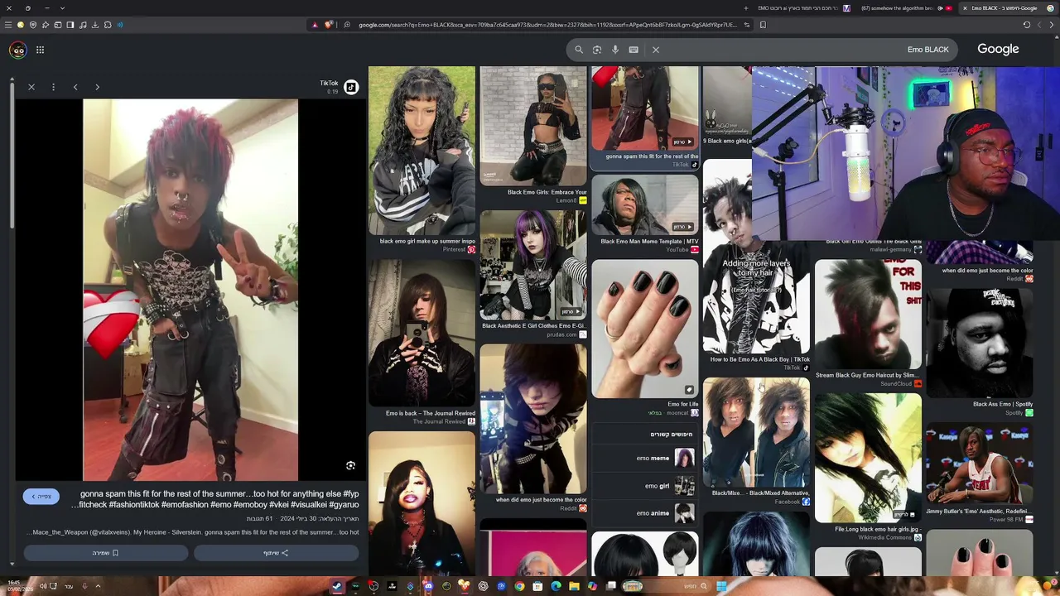Bookmark this page in address bar
Viewport: 1060px width, 596px height.
pos(763,25)
